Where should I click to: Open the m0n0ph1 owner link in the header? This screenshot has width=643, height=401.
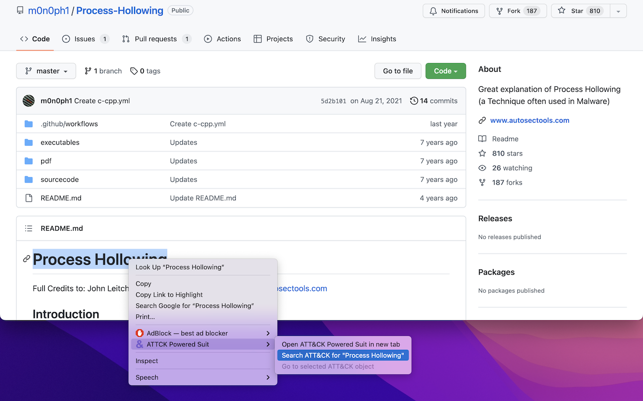click(x=49, y=11)
